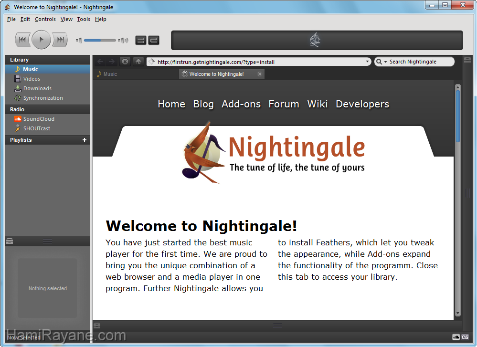Click the Nightingale bird logo

203,153
